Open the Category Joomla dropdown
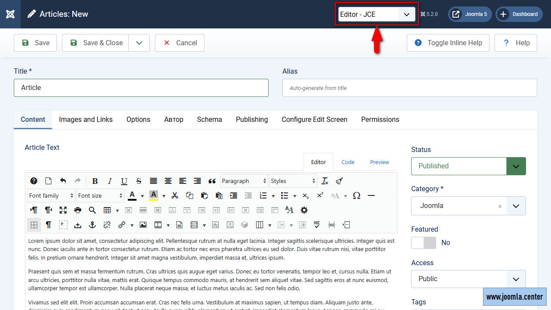The image size is (551, 310). 468,206
